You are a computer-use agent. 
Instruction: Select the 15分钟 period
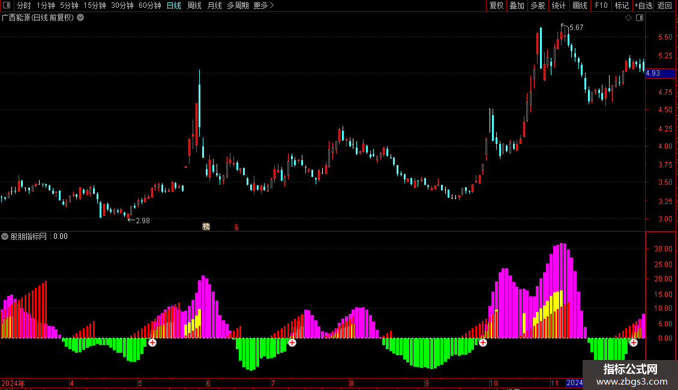[95, 5]
